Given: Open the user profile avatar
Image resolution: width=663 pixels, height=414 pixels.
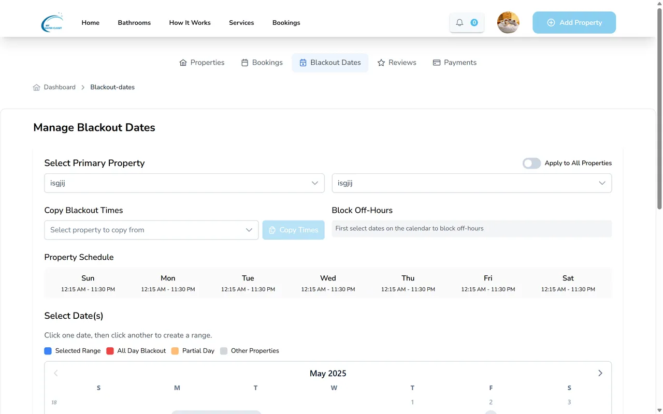Looking at the screenshot, I should coord(508,23).
